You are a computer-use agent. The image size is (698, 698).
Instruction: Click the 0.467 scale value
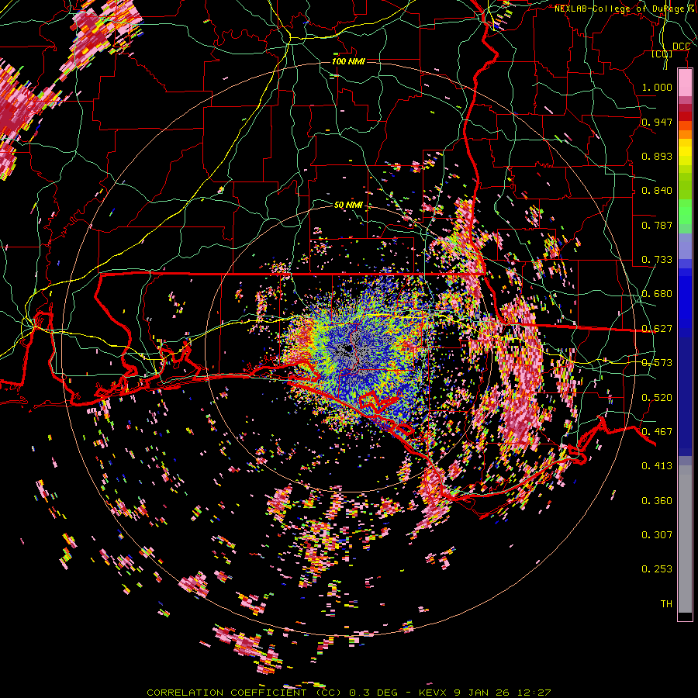point(657,432)
